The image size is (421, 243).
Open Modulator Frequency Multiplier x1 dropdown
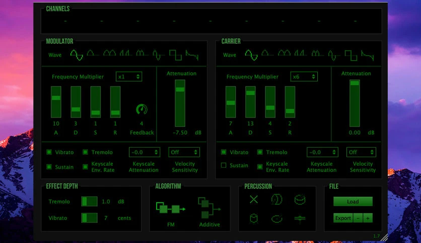(129, 76)
